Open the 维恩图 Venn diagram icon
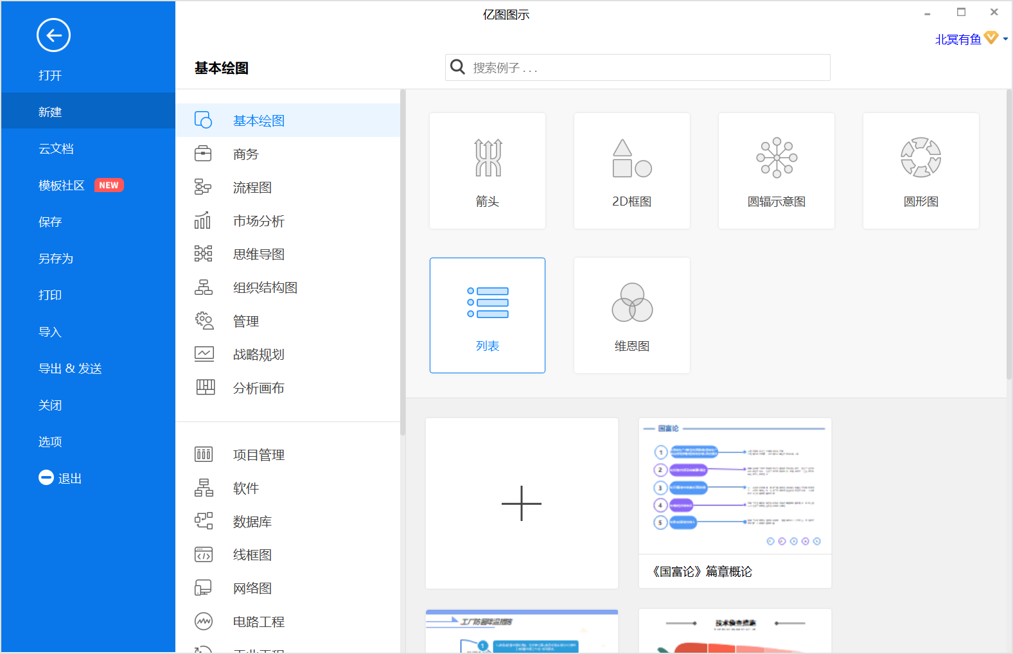Image resolution: width=1013 pixels, height=654 pixels. tap(631, 303)
